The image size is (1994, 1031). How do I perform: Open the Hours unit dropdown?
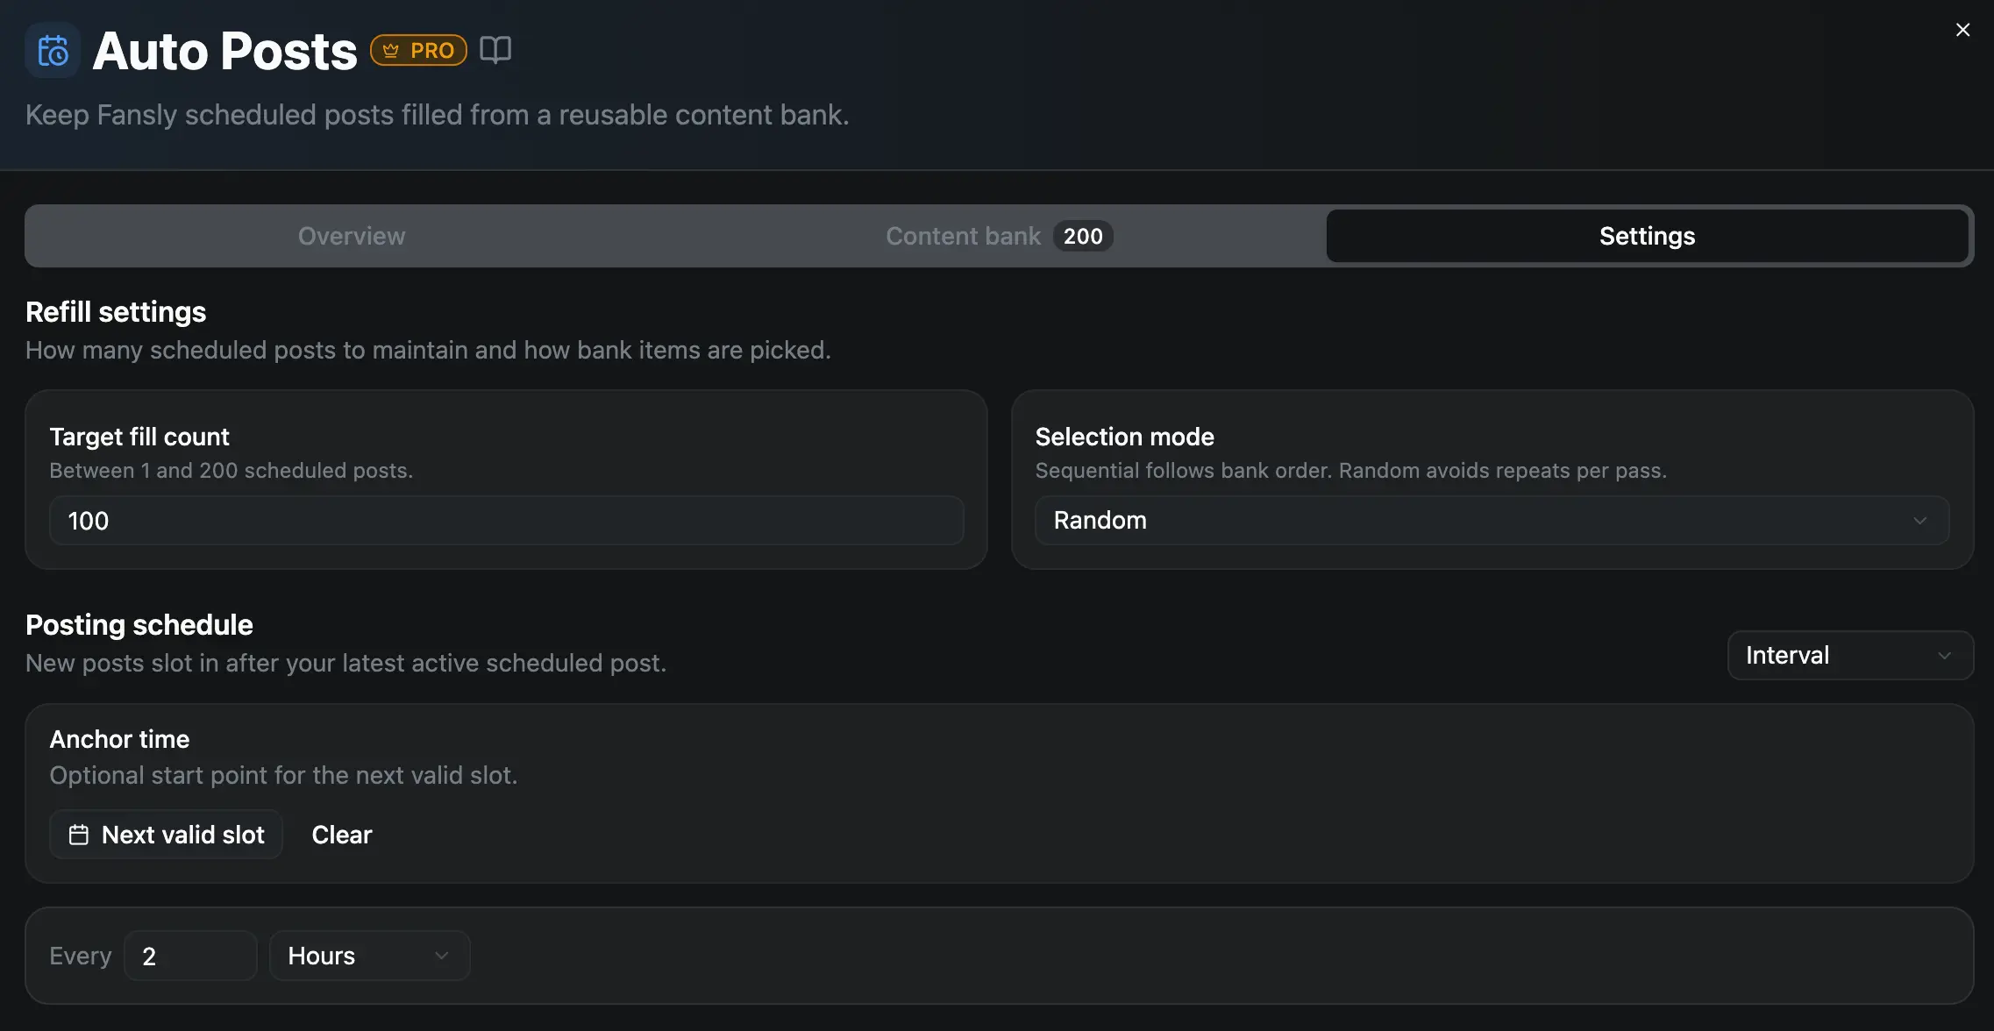click(x=369, y=956)
